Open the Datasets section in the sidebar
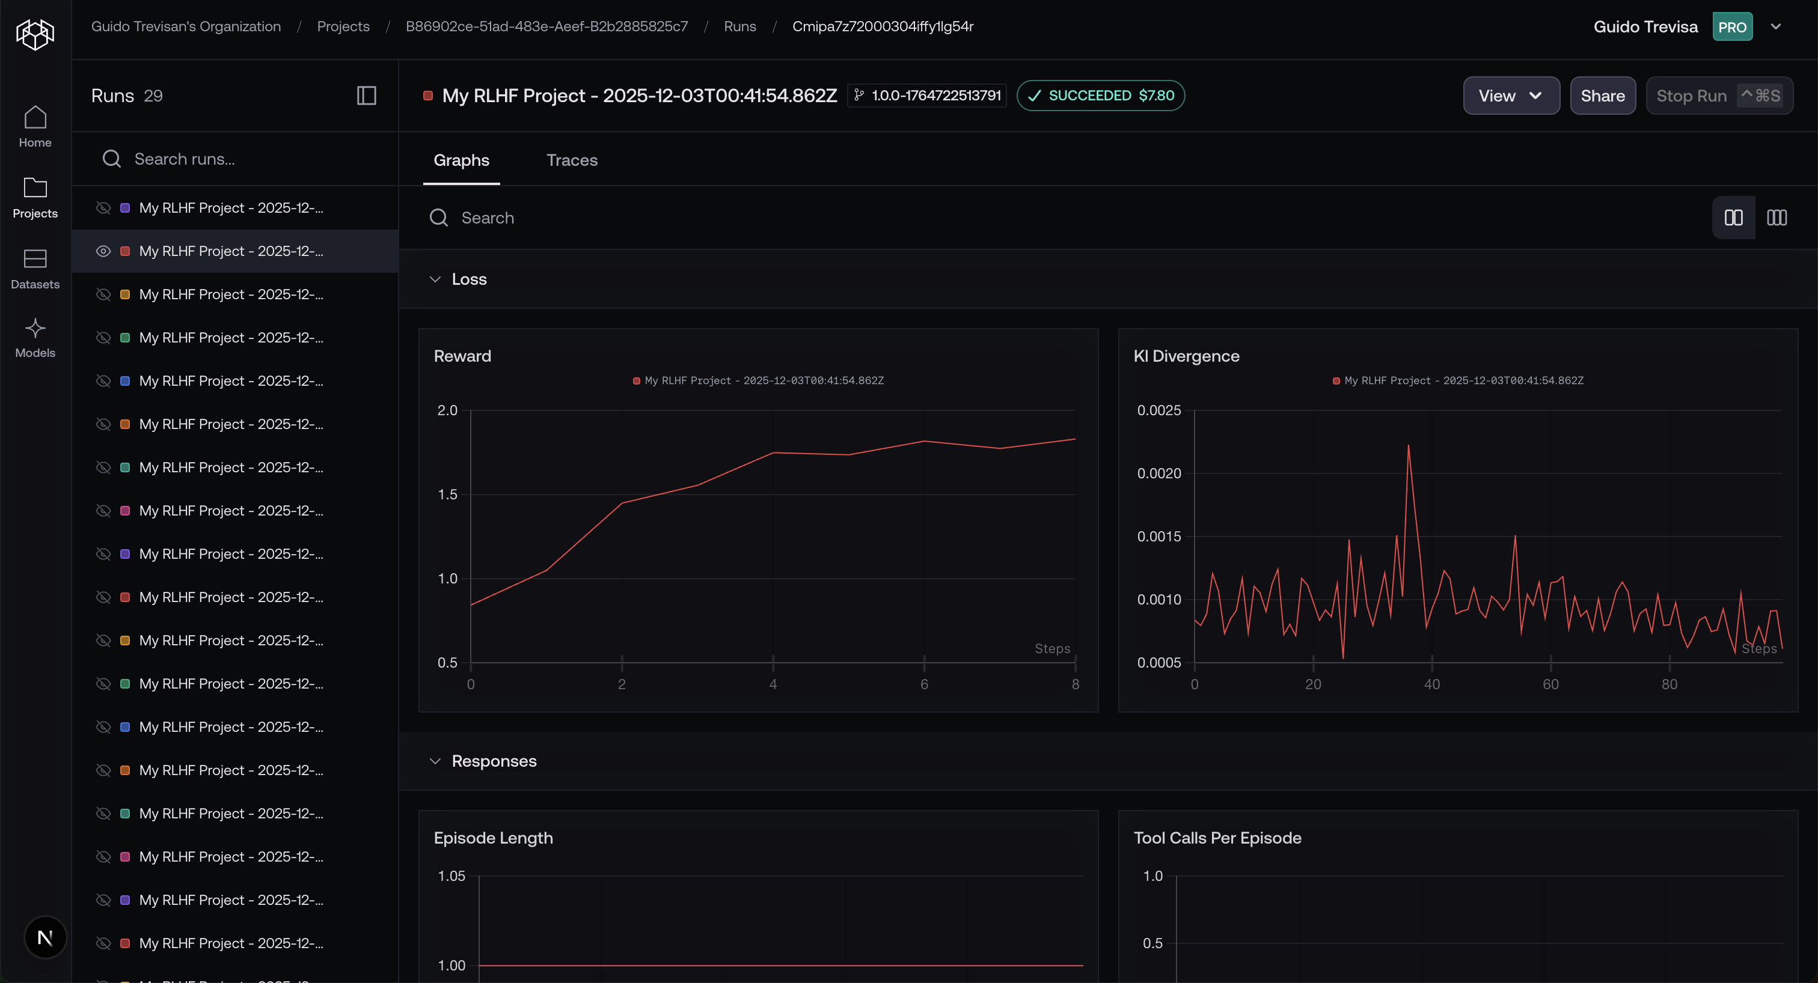 point(35,268)
